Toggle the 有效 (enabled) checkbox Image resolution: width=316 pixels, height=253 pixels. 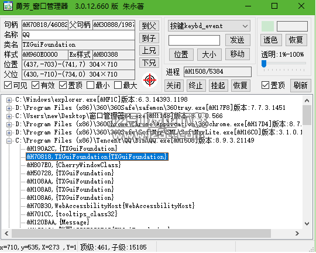[35, 85]
